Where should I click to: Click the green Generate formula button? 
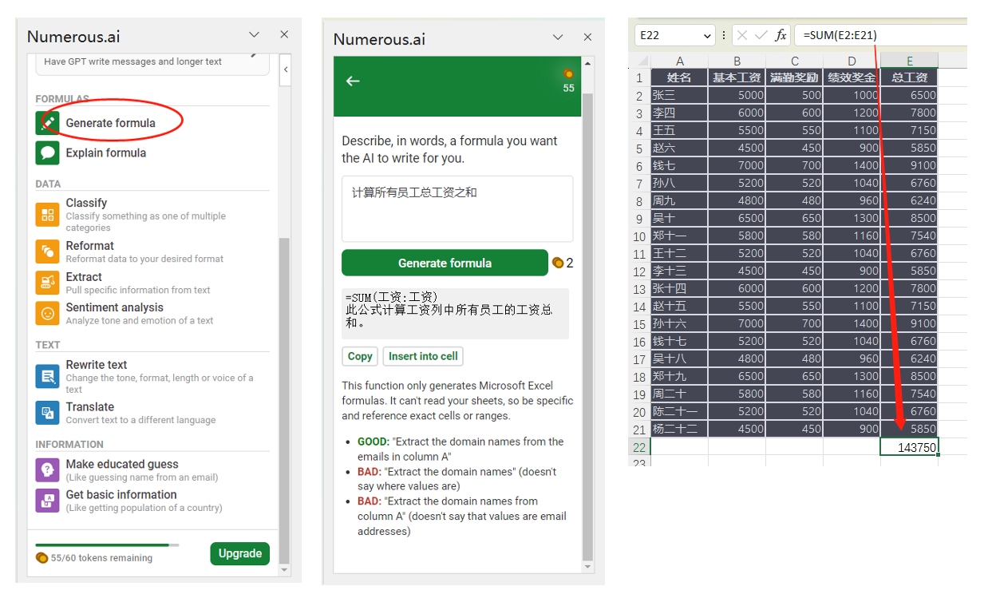point(445,263)
